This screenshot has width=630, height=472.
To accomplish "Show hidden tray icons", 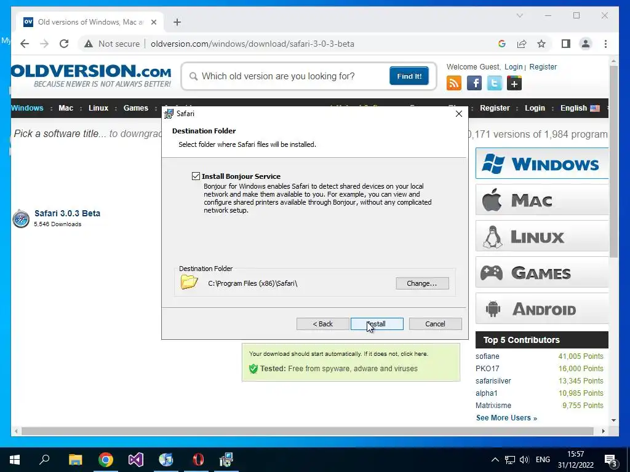I will click(x=495, y=460).
